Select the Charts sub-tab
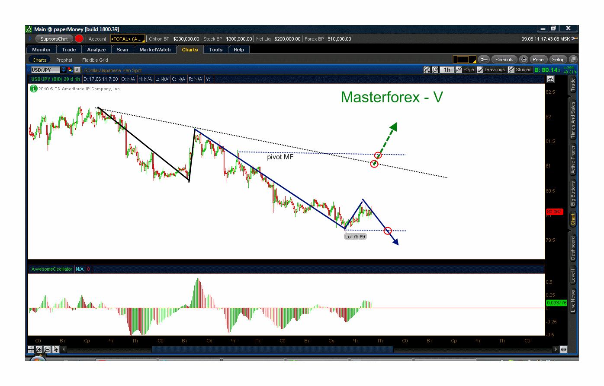Viewport: 604px width, 386px height. [x=39, y=60]
